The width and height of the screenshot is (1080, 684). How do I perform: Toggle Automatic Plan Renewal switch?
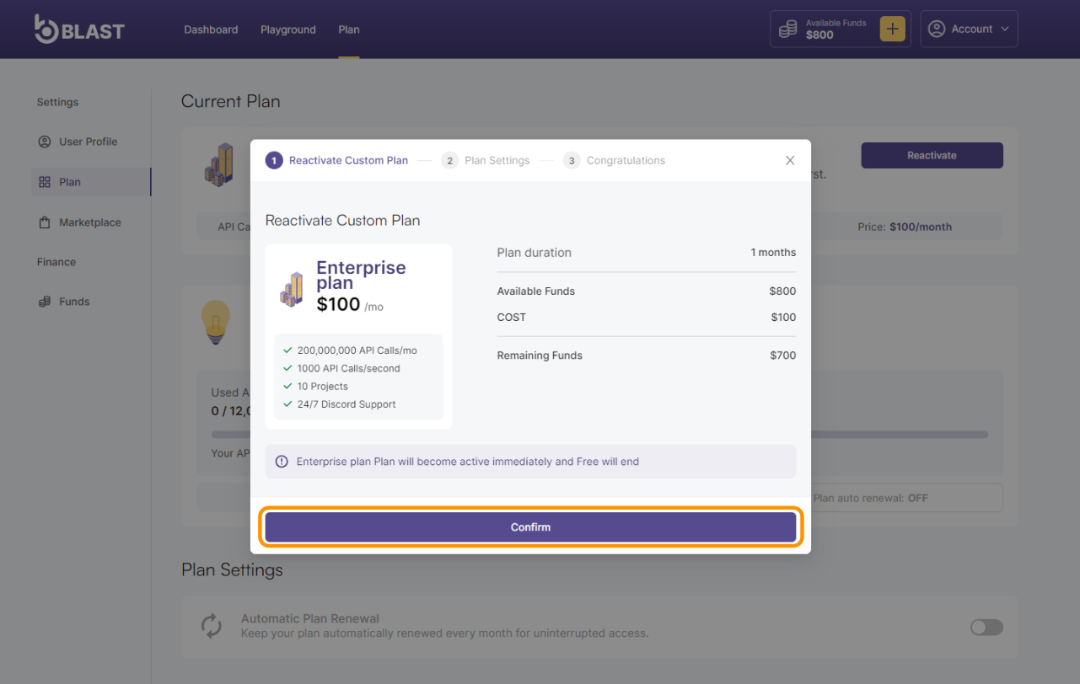tap(986, 627)
